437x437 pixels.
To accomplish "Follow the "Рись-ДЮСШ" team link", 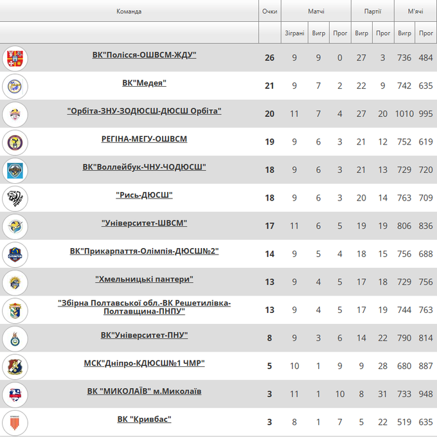I will point(144,195).
